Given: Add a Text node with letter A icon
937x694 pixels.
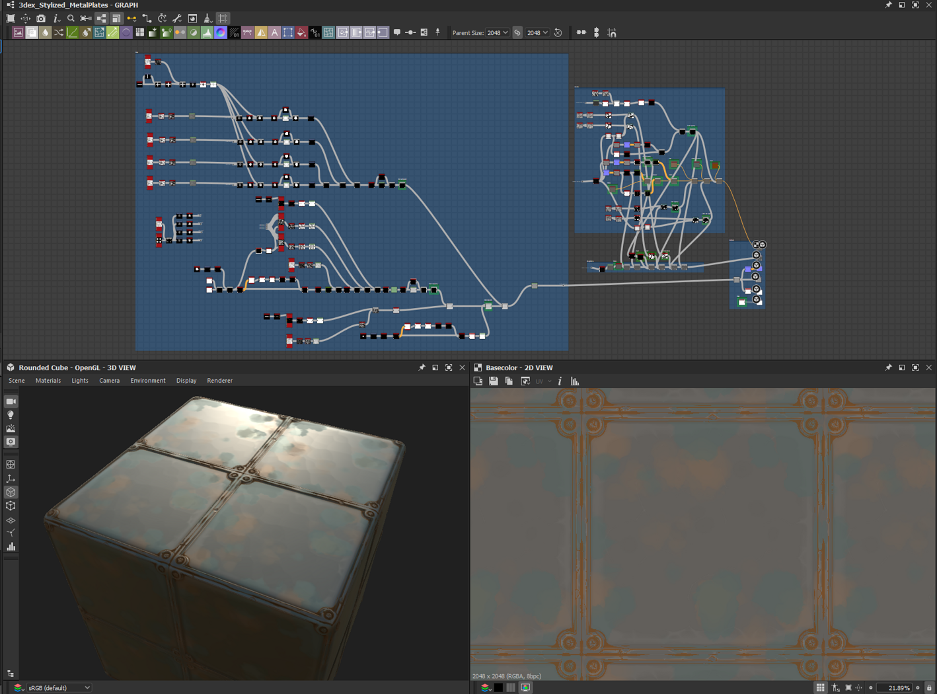Looking at the screenshot, I should click(275, 32).
